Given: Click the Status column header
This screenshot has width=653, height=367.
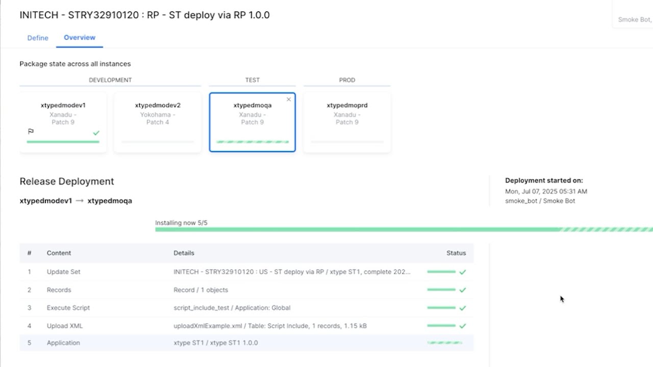Looking at the screenshot, I should click(x=456, y=253).
